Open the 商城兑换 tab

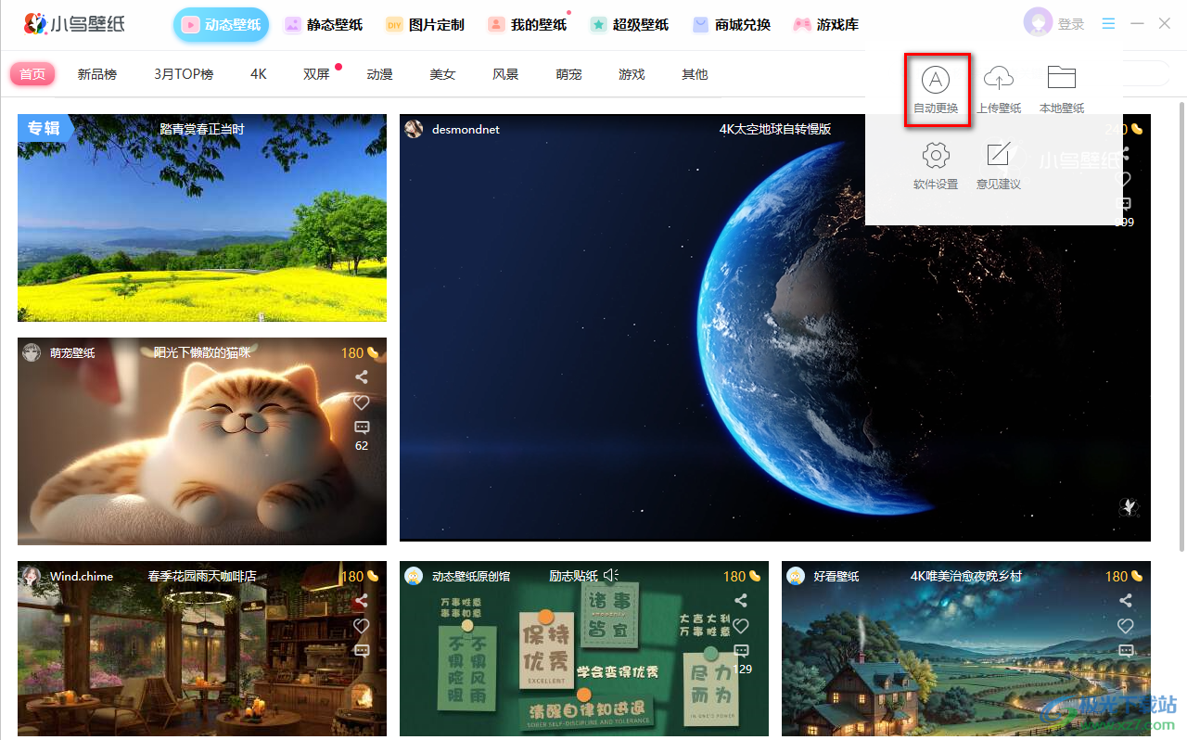point(731,25)
